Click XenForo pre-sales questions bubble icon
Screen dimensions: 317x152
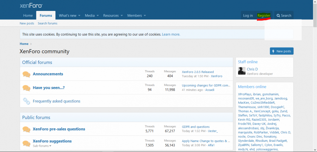pyautogui.click(x=26, y=129)
